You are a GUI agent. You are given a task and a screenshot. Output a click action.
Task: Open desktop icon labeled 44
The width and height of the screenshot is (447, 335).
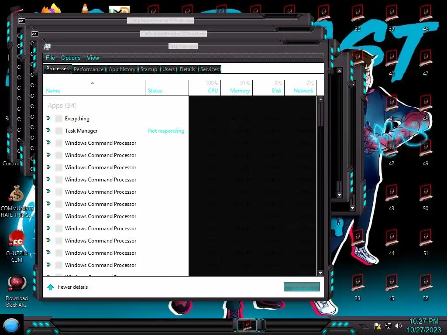[392, 242]
